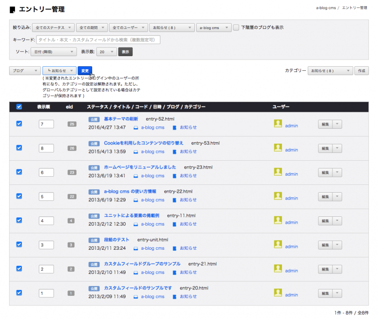Uncheck the checkbox for 基本テーマの刷新 entry
Image resolution: width=378 pixels, height=319 pixels.
[19, 124]
